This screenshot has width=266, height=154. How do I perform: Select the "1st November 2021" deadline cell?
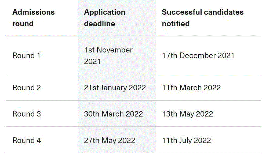click(108, 56)
